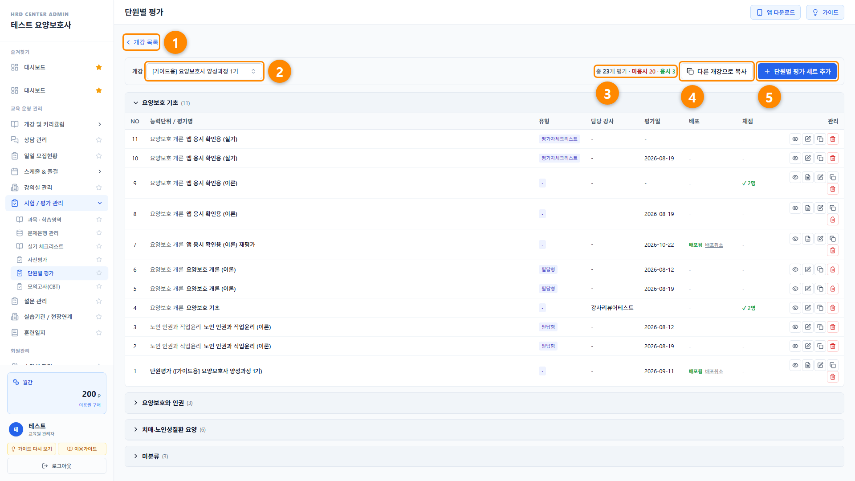Toggle favorite star for 단원별 평가
The image size is (855, 481).
99,273
